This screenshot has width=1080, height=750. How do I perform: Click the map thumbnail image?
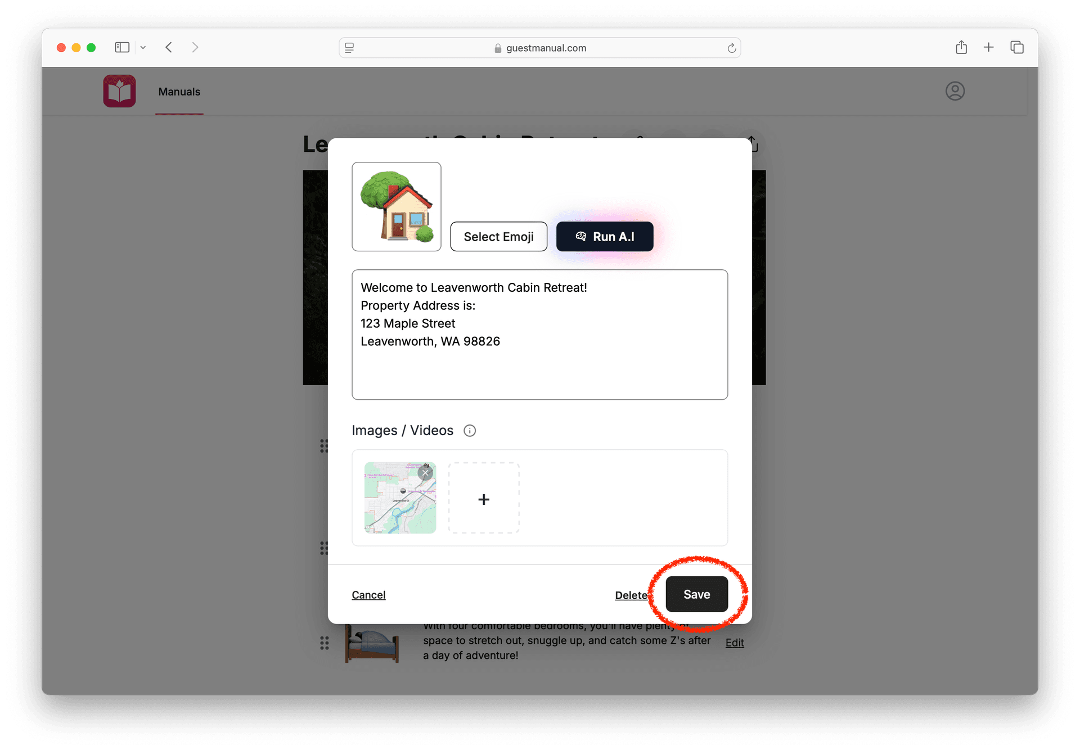click(399, 499)
